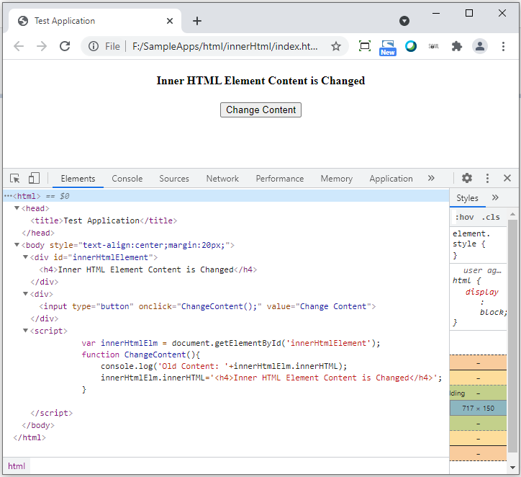521x477 pixels.
Task: Select the html == $0 row
Action: pos(226,196)
